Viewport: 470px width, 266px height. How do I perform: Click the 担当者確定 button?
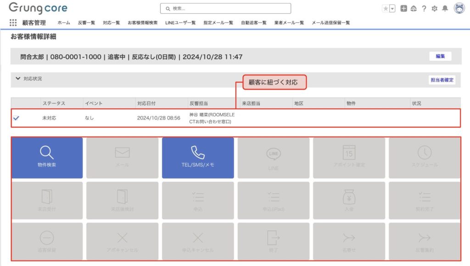coord(442,80)
